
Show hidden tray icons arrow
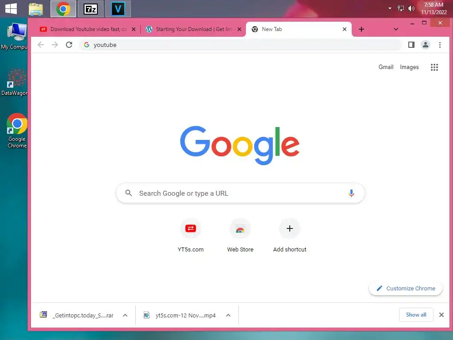pos(390,8)
